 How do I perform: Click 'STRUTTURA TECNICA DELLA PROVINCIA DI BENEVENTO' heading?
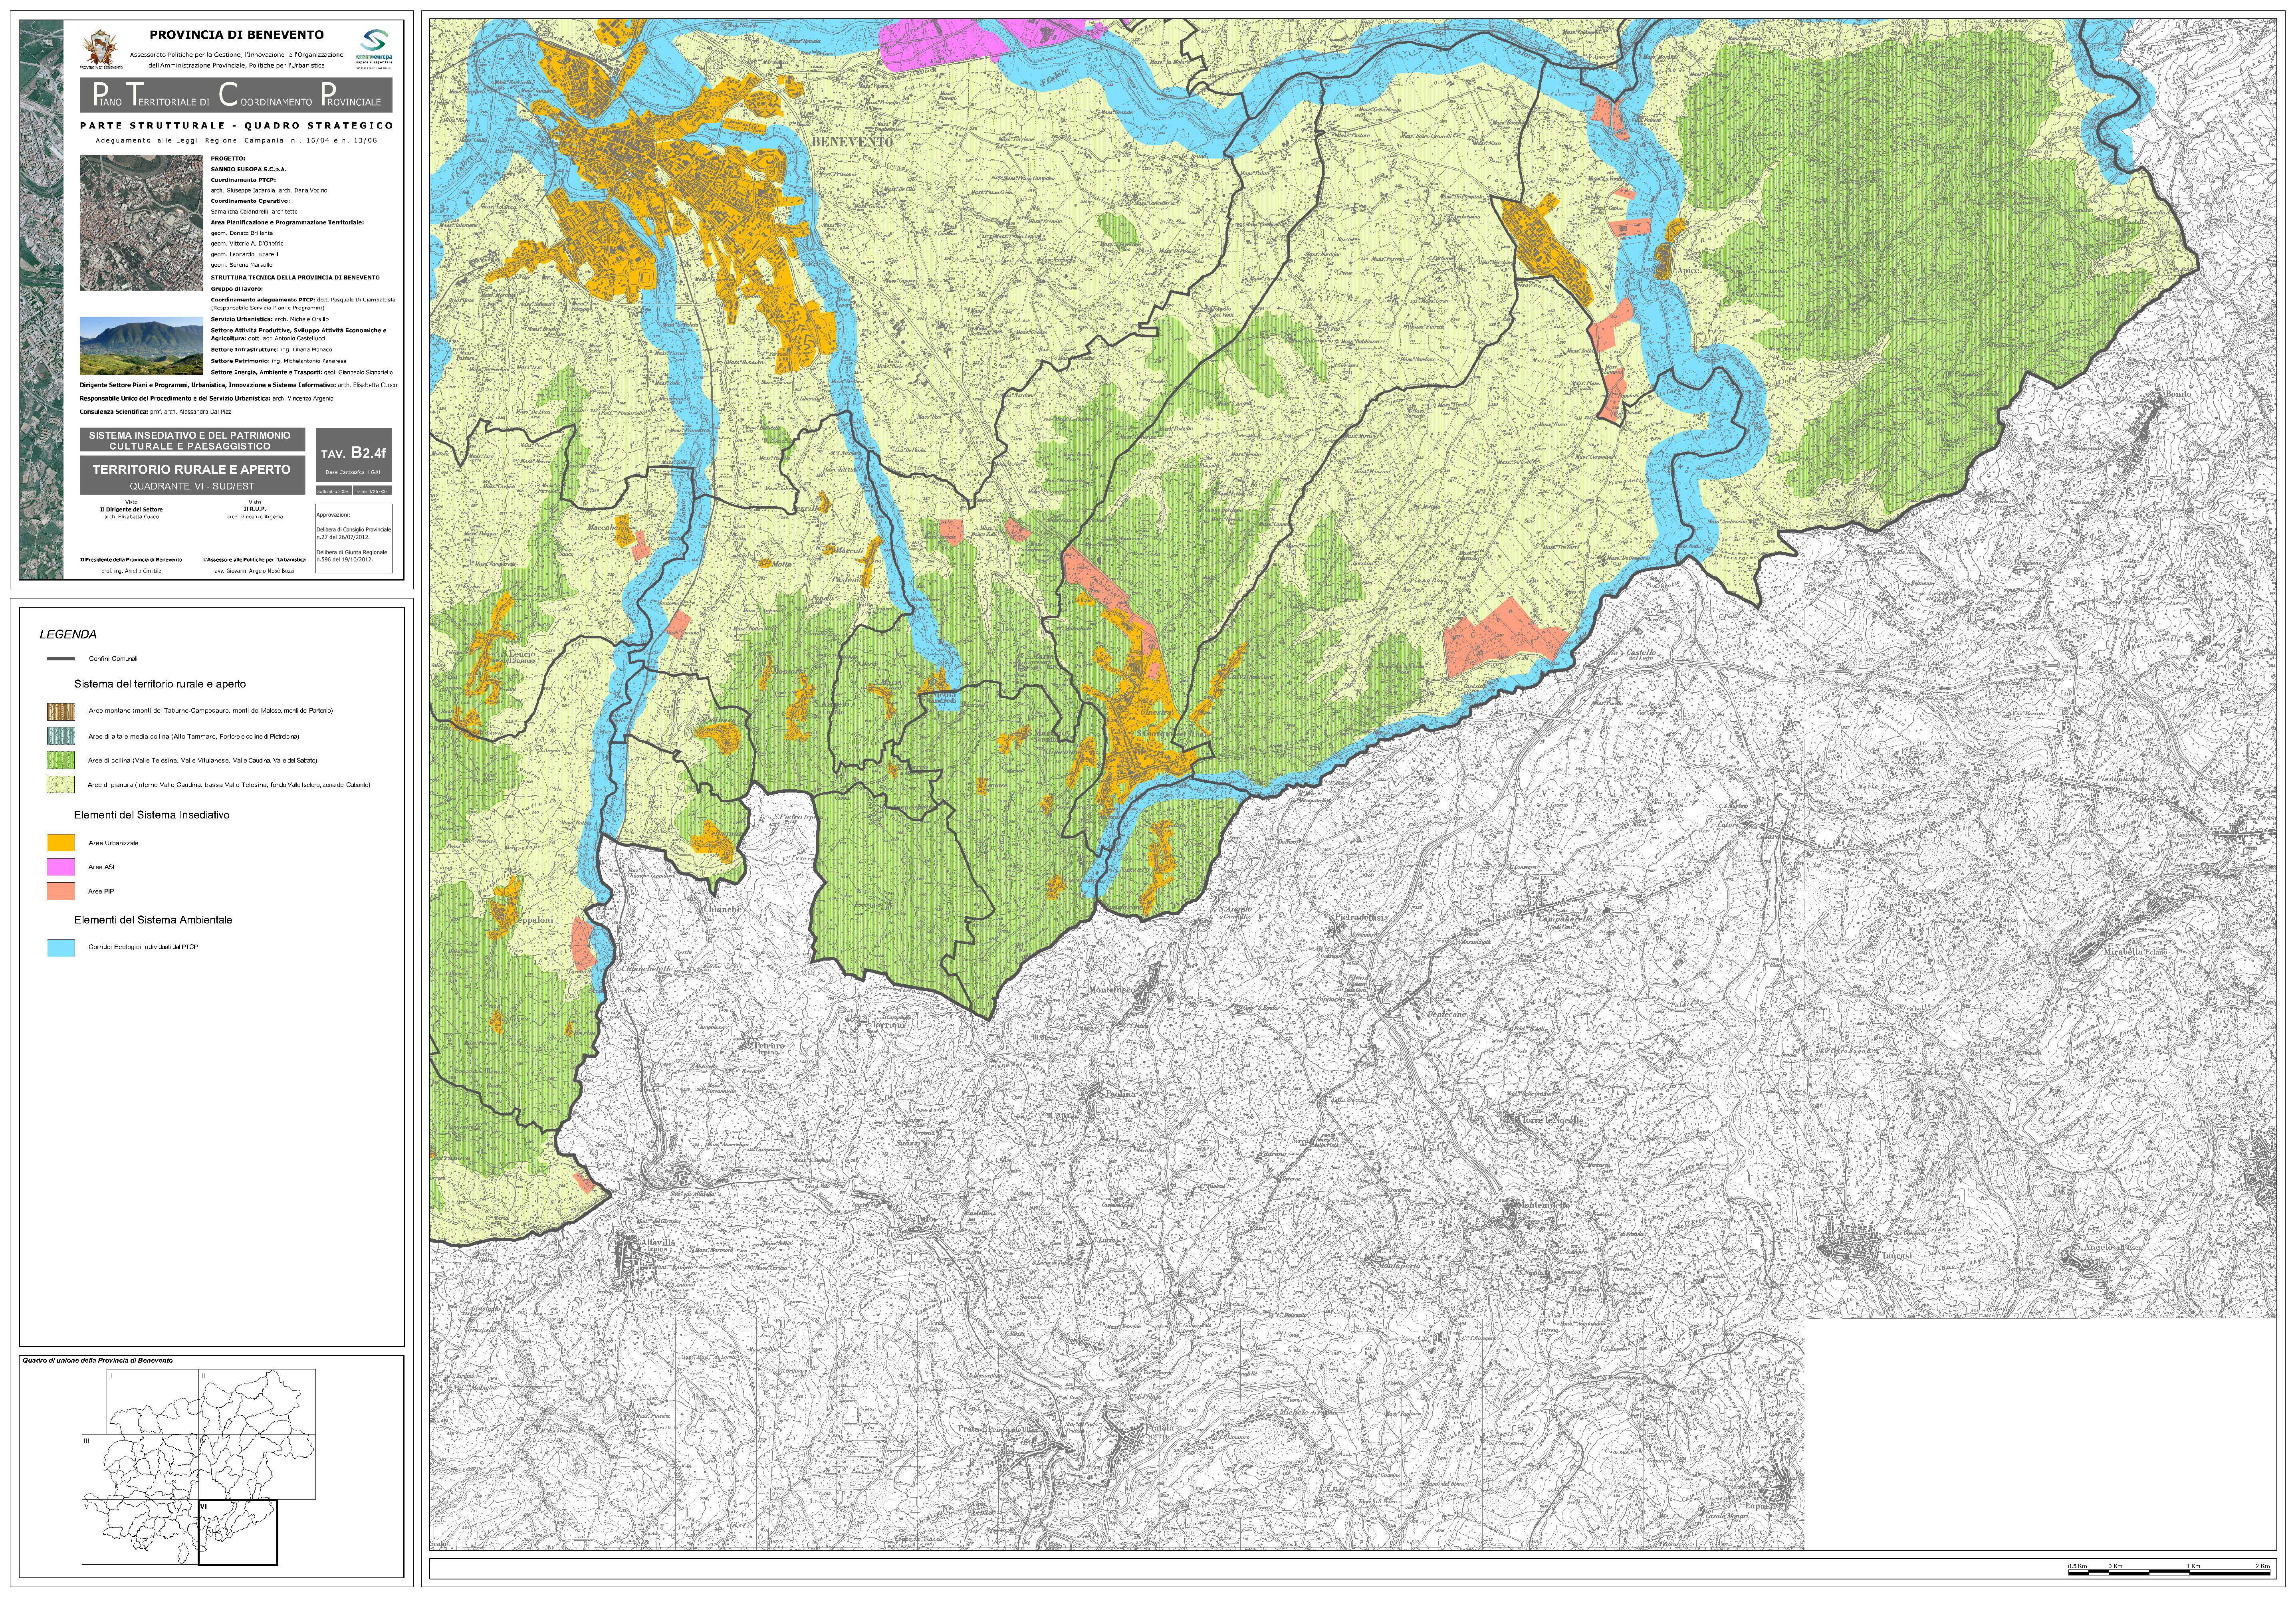click(295, 277)
